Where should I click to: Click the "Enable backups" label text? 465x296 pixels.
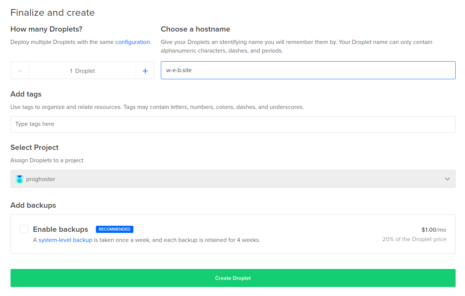pos(61,229)
